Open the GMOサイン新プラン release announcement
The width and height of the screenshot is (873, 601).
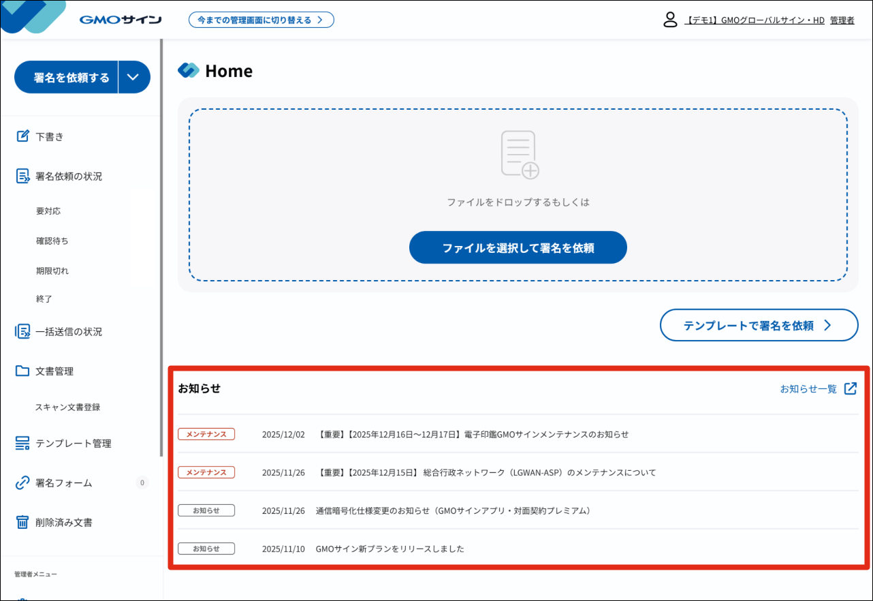pyautogui.click(x=390, y=548)
